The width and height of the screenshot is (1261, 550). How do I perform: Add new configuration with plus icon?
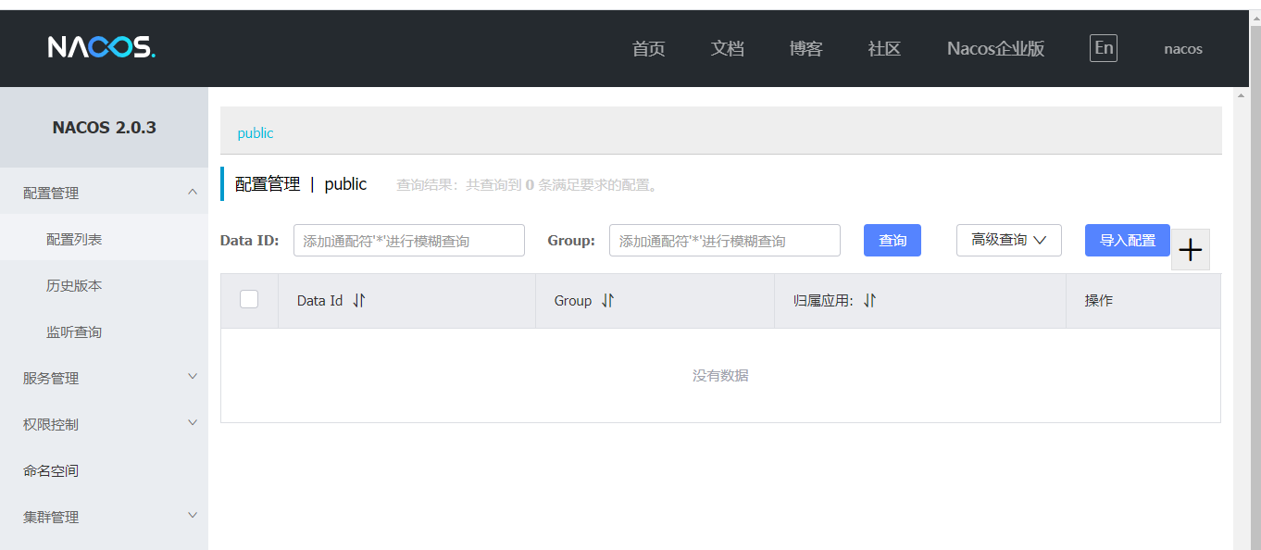click(1191, 250)
